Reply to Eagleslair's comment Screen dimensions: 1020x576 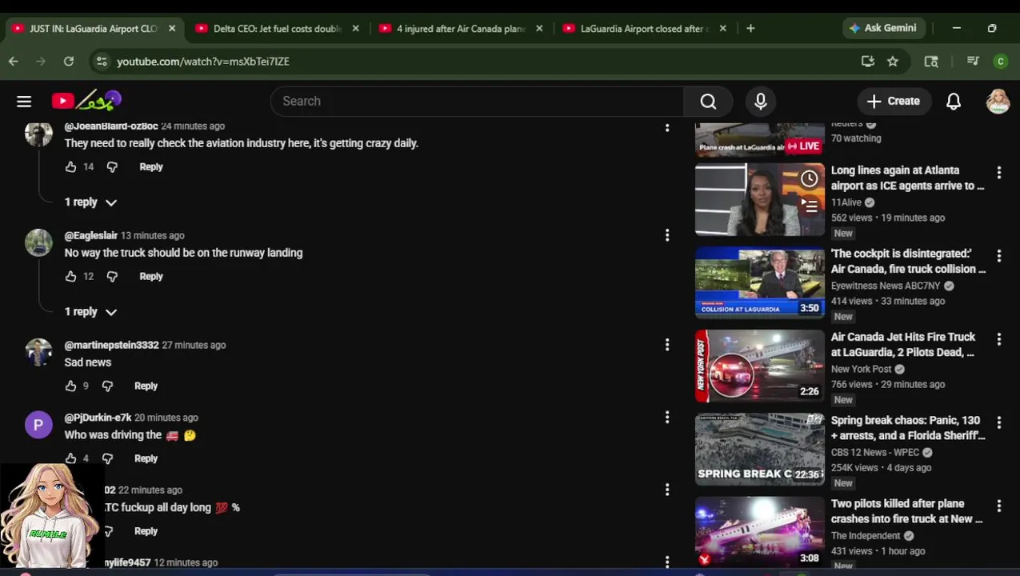(x=151, y=276)
